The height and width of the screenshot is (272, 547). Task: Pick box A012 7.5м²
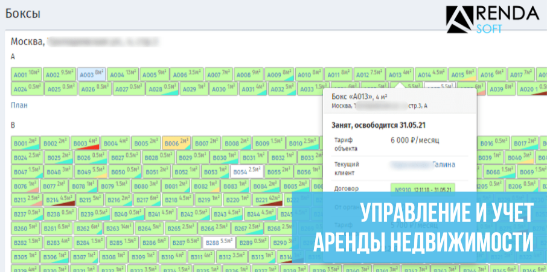369,74
